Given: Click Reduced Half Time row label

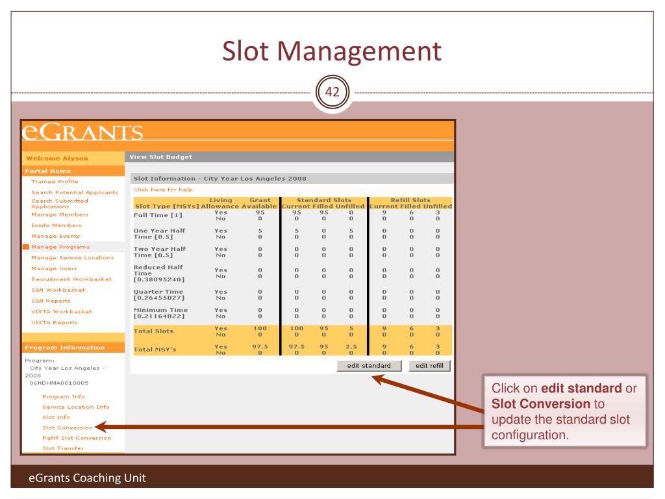Looking at the screenshot, I should 159,274.
